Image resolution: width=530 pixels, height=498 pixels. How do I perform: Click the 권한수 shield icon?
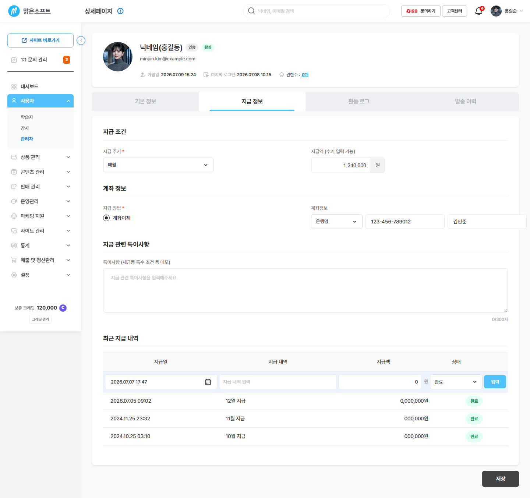(282, 75)
